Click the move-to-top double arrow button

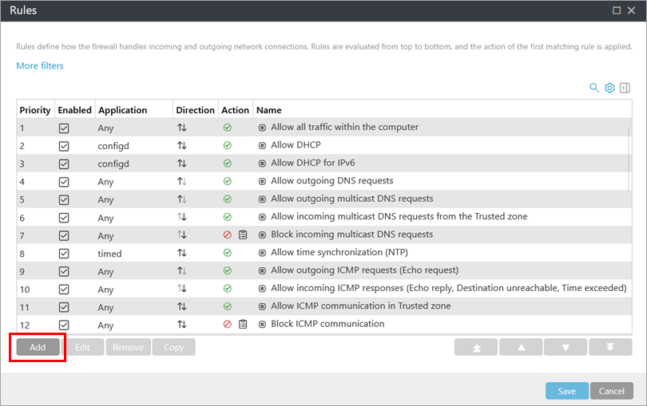(476, 348)
